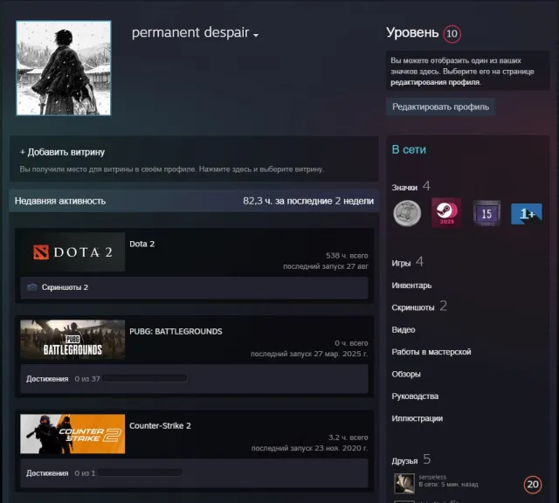Viewport: 559px width, 503px height.
Task: Click the camera icon beside Скриншоты 2
Action: pos(32,287)
